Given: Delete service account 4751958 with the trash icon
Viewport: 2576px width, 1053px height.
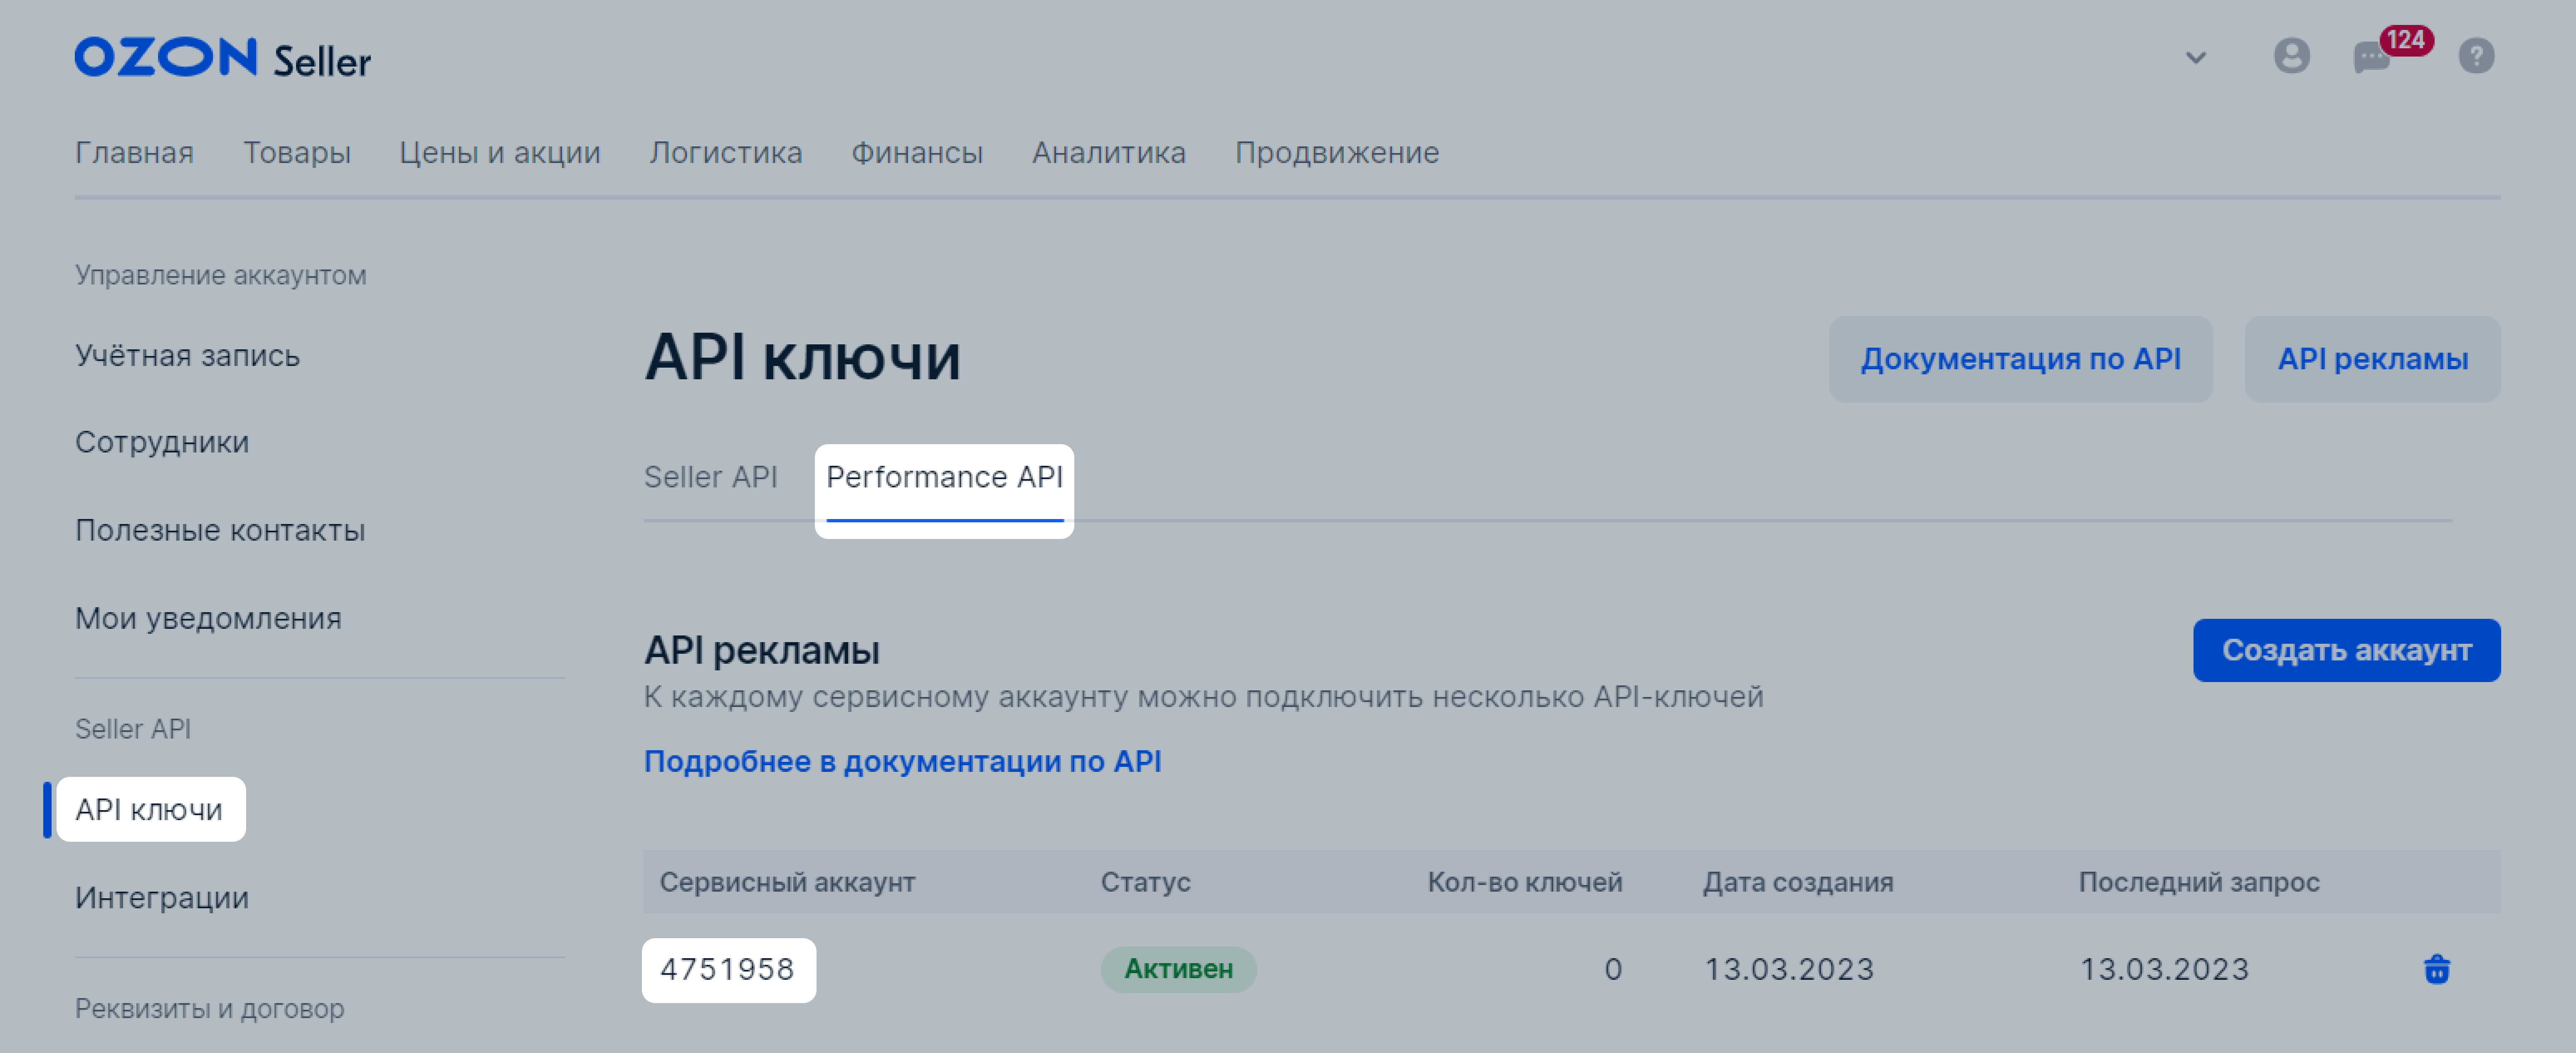Looking at the screenshot, I should point(2437,969).
